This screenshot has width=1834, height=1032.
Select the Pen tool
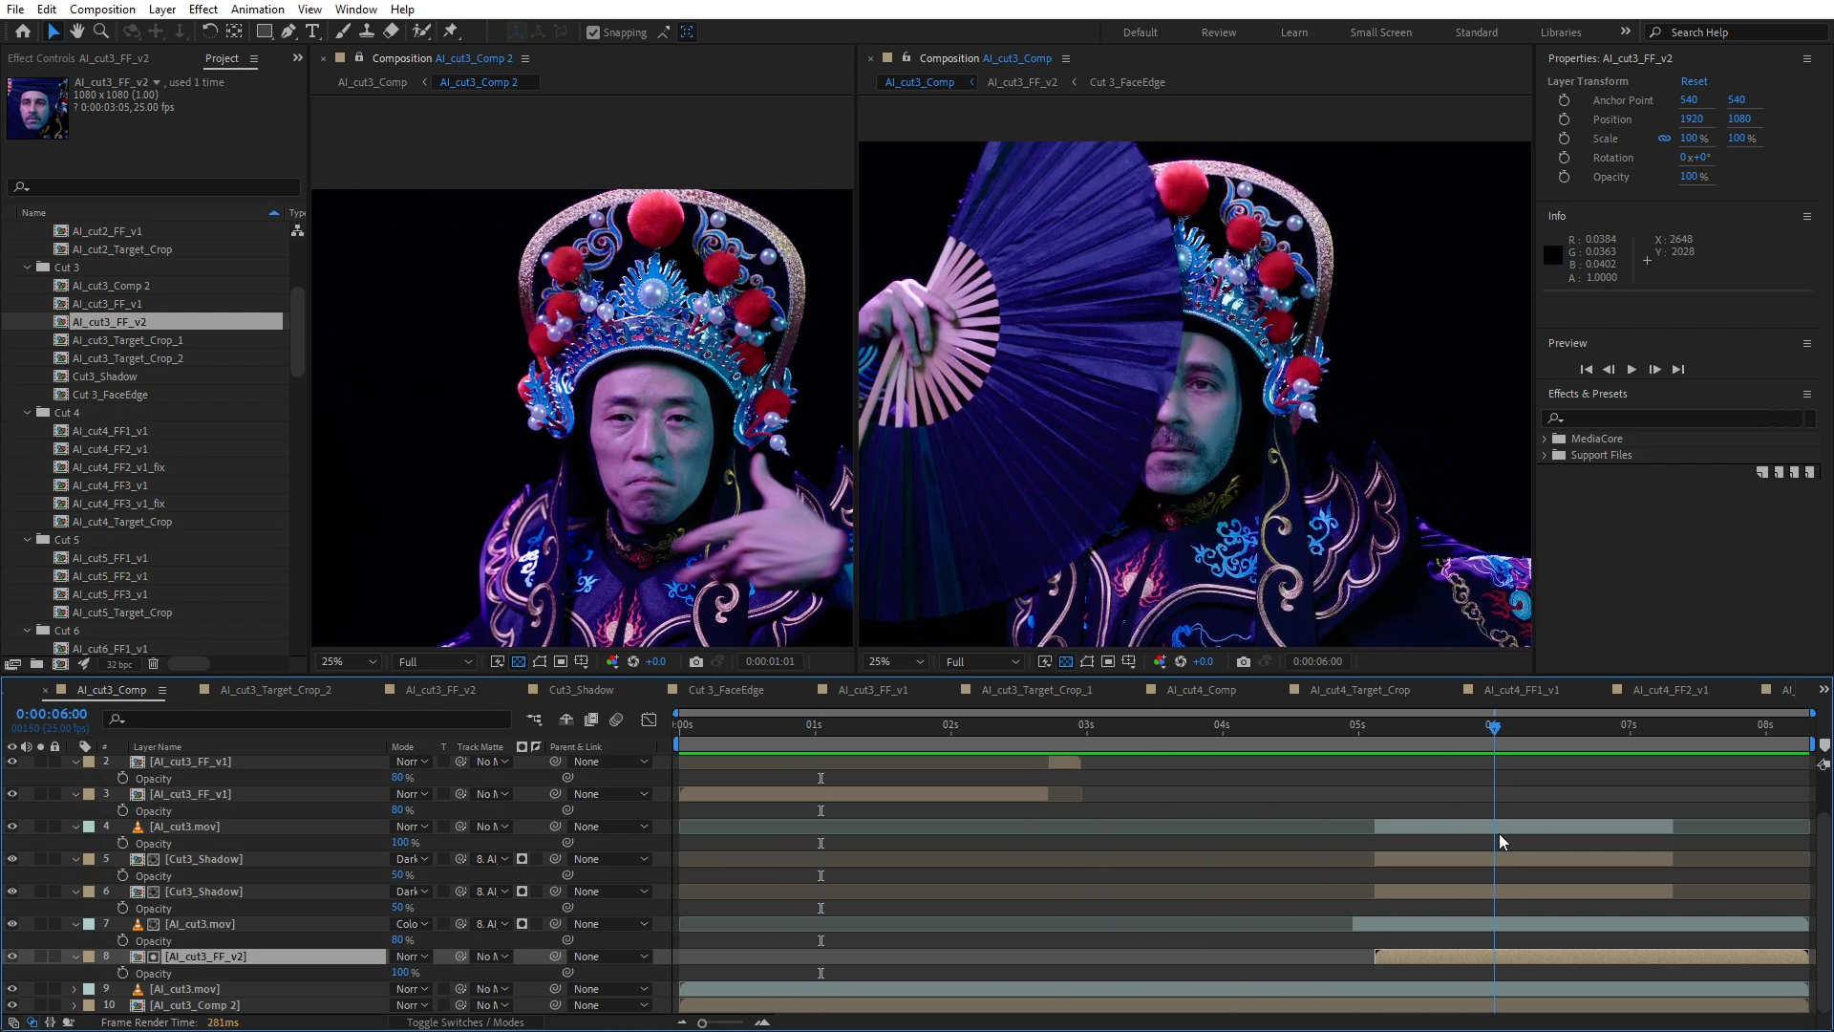tap(288, 32)
